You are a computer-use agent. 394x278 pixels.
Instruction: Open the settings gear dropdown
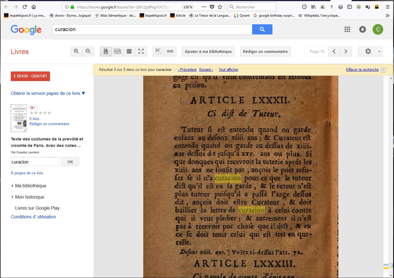click(x=370, y=51)
